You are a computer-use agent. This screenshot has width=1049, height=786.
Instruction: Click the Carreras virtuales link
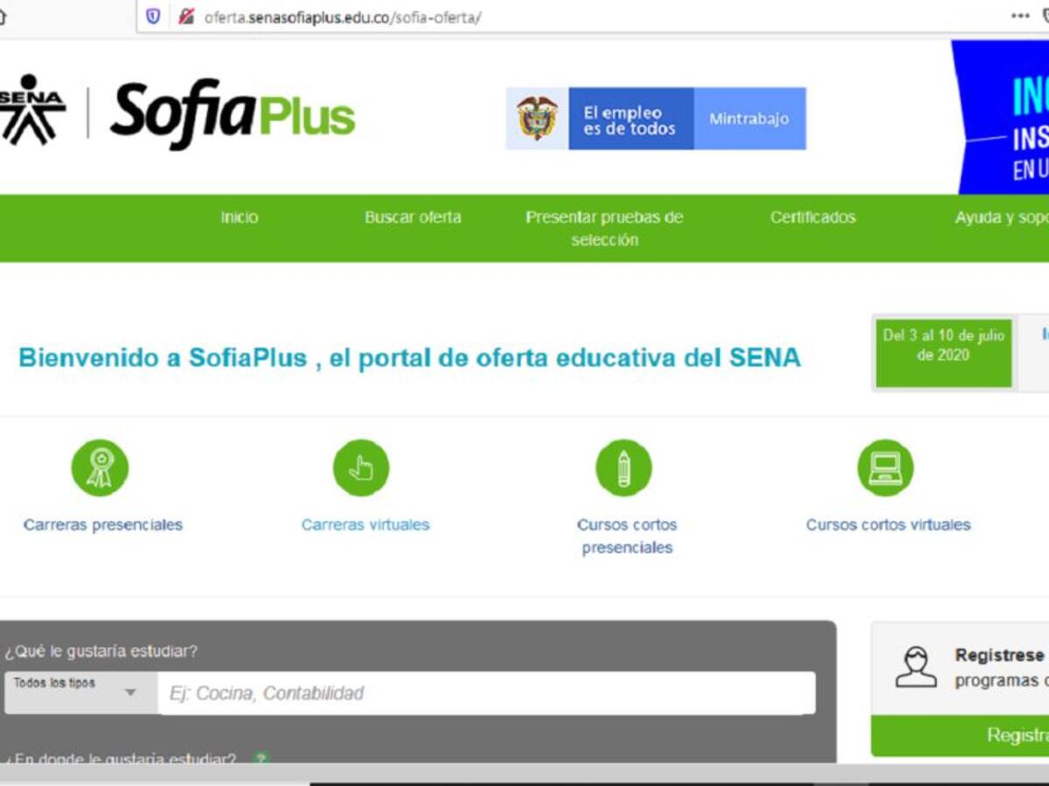pos(365,525)
